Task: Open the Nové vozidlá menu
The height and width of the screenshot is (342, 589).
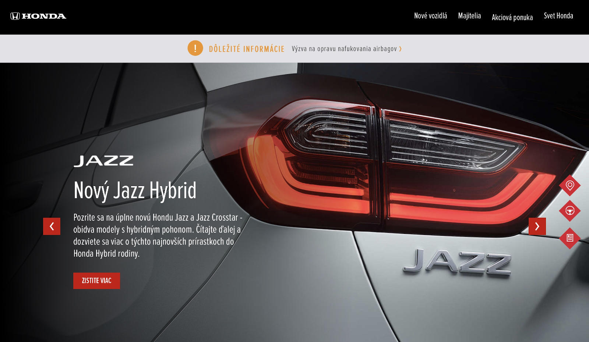Action: click(x=430, y=16)
